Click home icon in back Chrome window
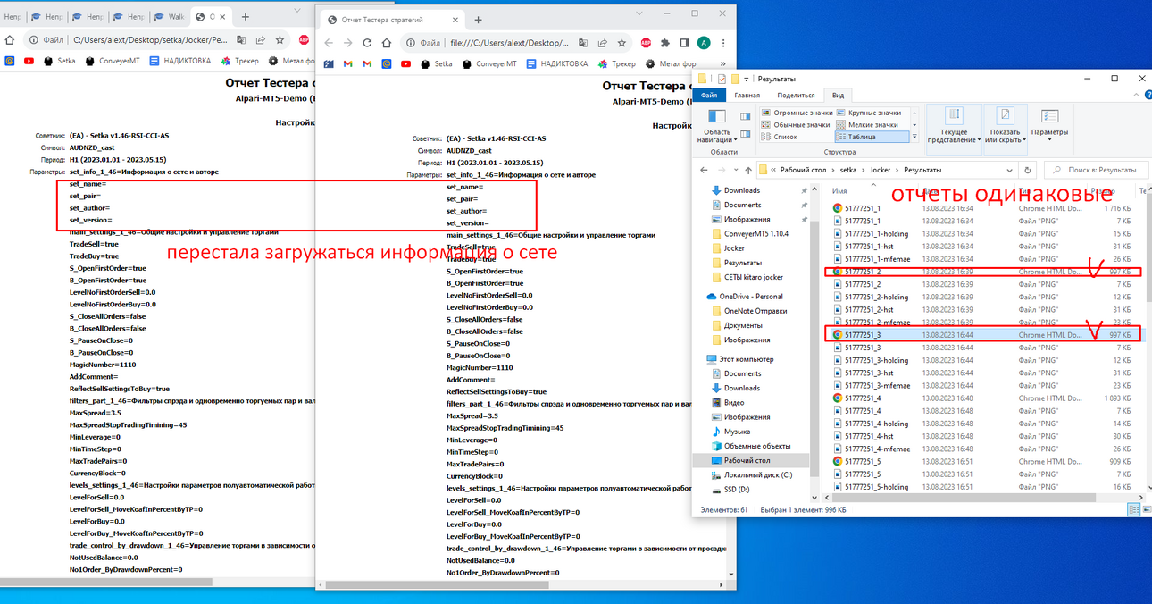Screen dimensions: 1152x604 [11, 39]
